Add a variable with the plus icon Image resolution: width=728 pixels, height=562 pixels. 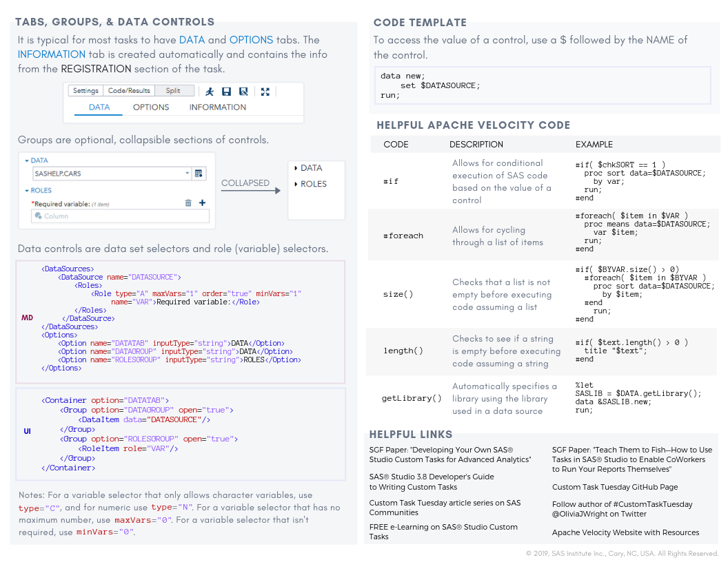click(202, 202)
